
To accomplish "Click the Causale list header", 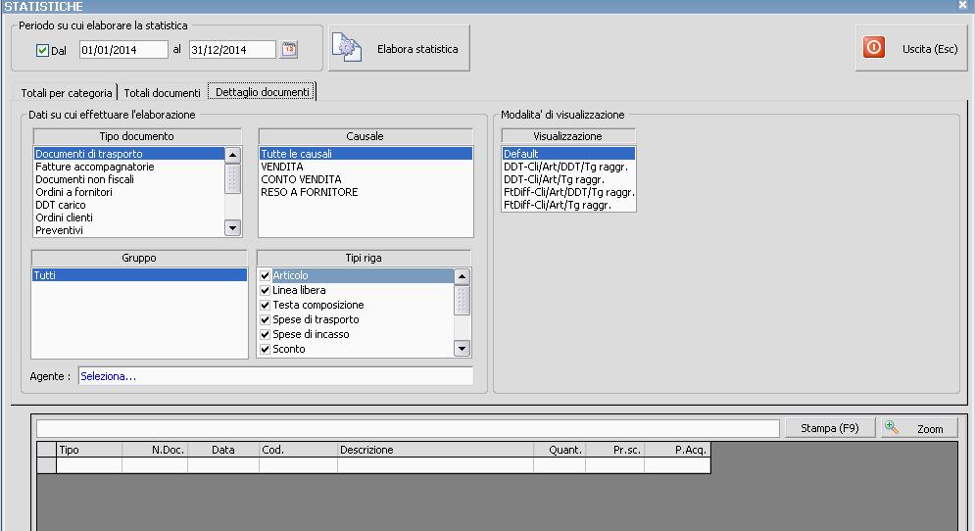I will point(365,136).
